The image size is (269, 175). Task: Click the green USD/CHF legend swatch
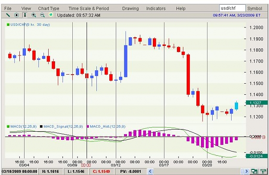(x=8, y=24)
